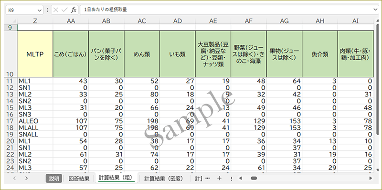Open the Insert Function fx icon
The height and width of the screenshot is (190, 382).
point(74,10)
